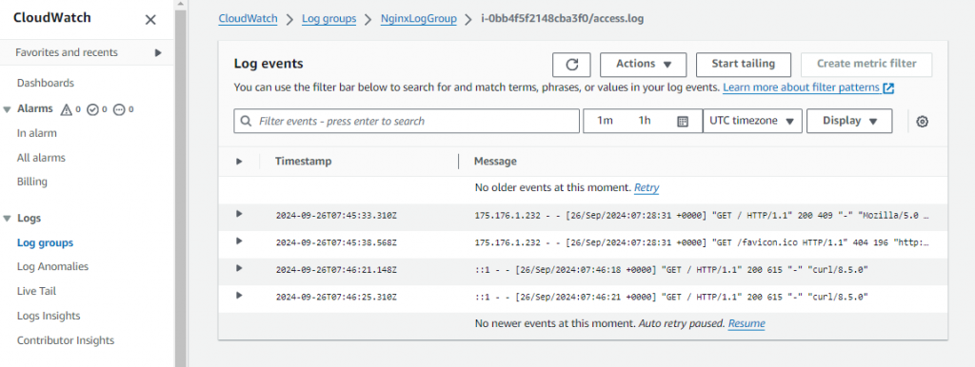
Task: Expand log event at 07:46:25.310Z
Action: click(239, 295)
